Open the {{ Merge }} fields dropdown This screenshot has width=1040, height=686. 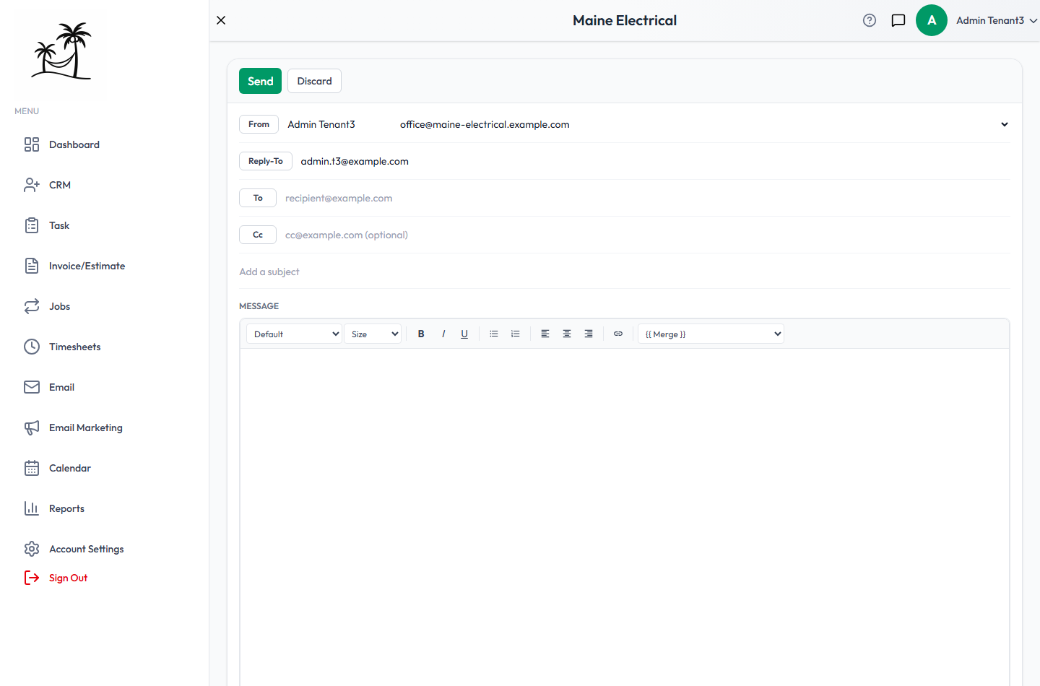(711, 334)
